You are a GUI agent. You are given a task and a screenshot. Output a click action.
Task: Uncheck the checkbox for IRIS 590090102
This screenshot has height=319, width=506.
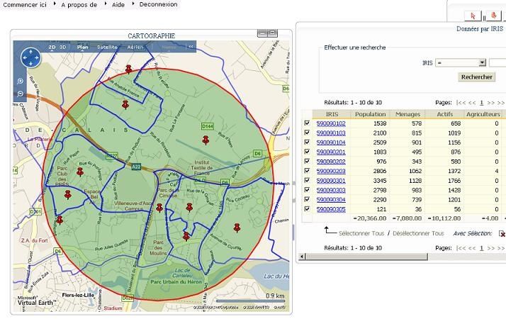307,123
